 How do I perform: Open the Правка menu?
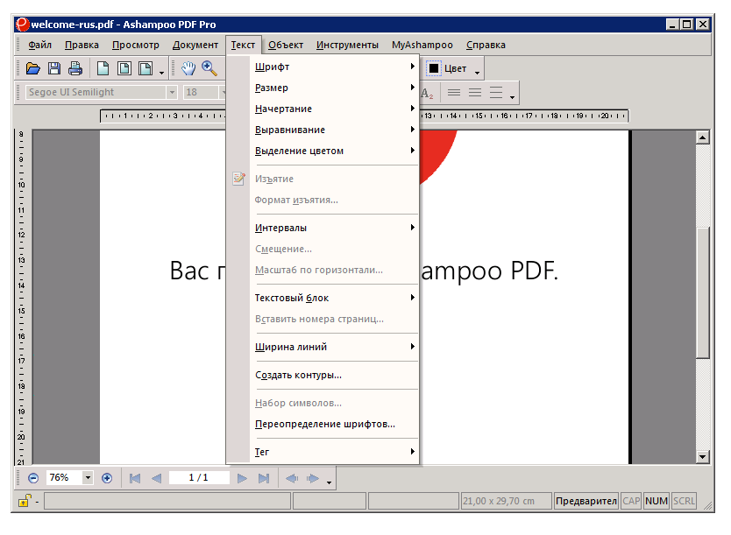click(82, 45)
